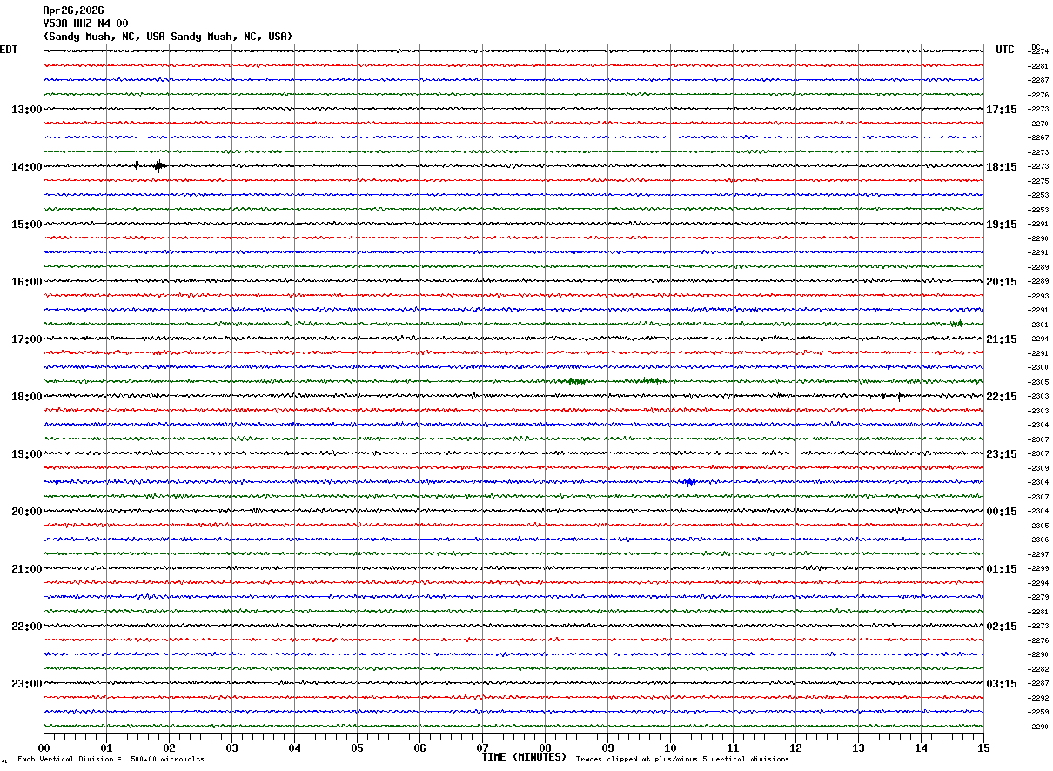
Task: Click the DC offset value -2259
Action: [1039, 712]
